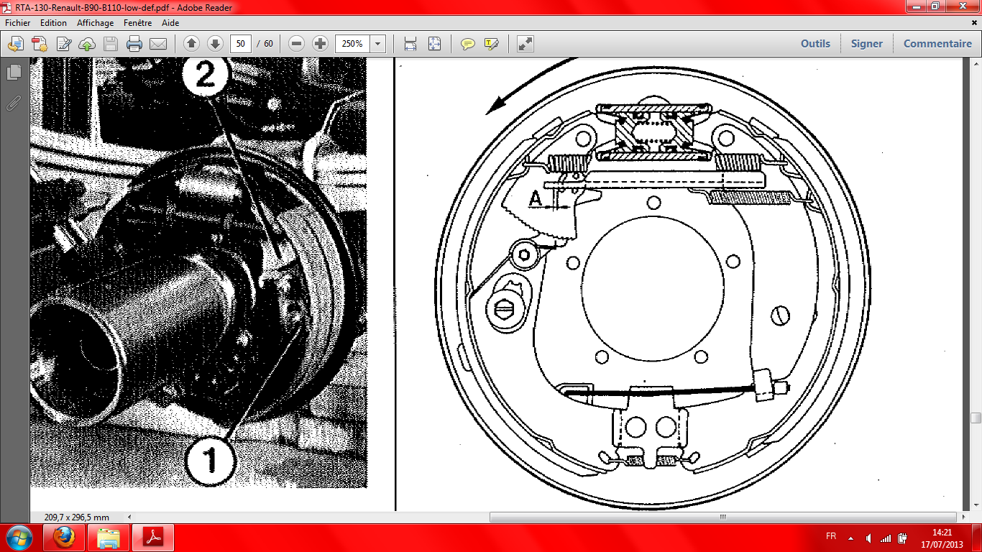Click the Print file icon
The height and width of the screenshot is (552, 982).
[134, 44]
